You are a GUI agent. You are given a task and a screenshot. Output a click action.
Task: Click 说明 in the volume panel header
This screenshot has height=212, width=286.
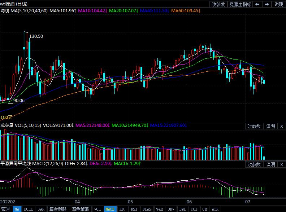pyautogui.click(x=271, y=126)
